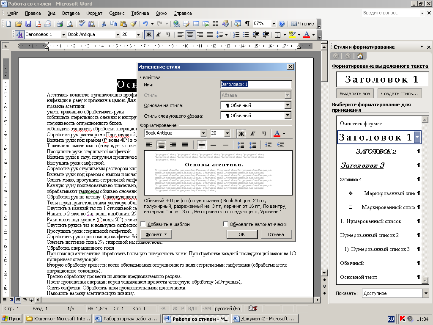Click the Format Painter brush icon

pyautogui.click(x=133, y=24)
